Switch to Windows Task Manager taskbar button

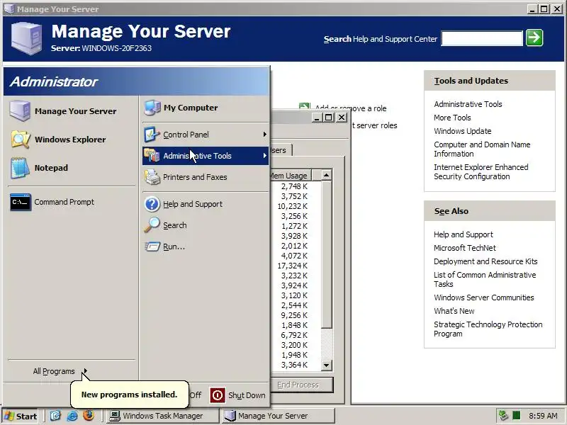point(163,416)
